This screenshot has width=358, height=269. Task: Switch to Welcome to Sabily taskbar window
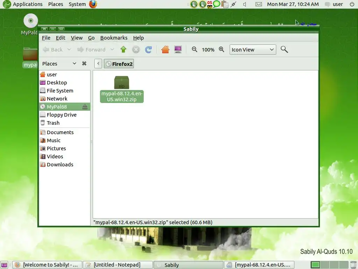47,265
